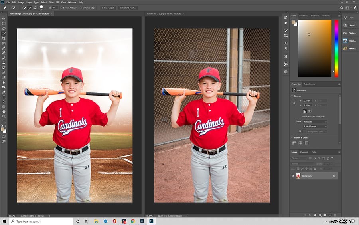The width and height of the screenshot is (359, 225).
Task: Click the delete layer trash icon
Action: [x=335, y=215]
